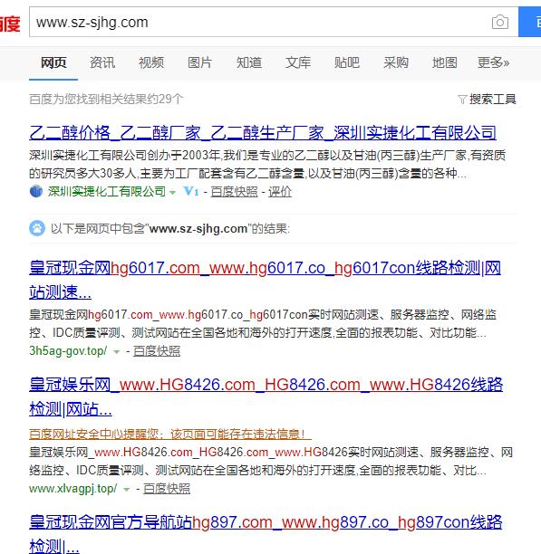
Task: Open the 乙二醇价格 深圳实捷化工 result title
Action: [x=263, y=133]
